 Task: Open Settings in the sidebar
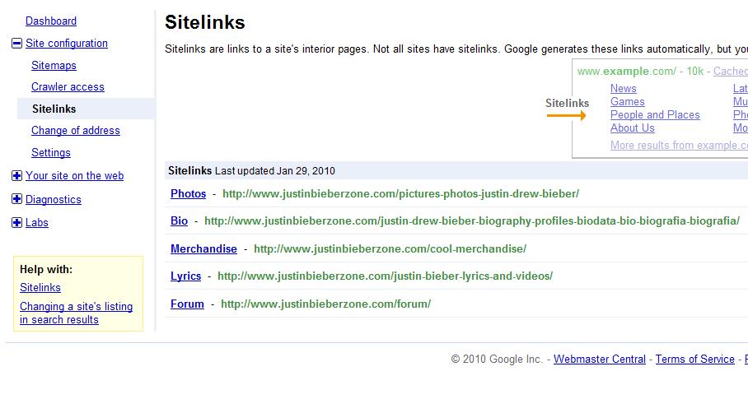(x=51, y=152)
